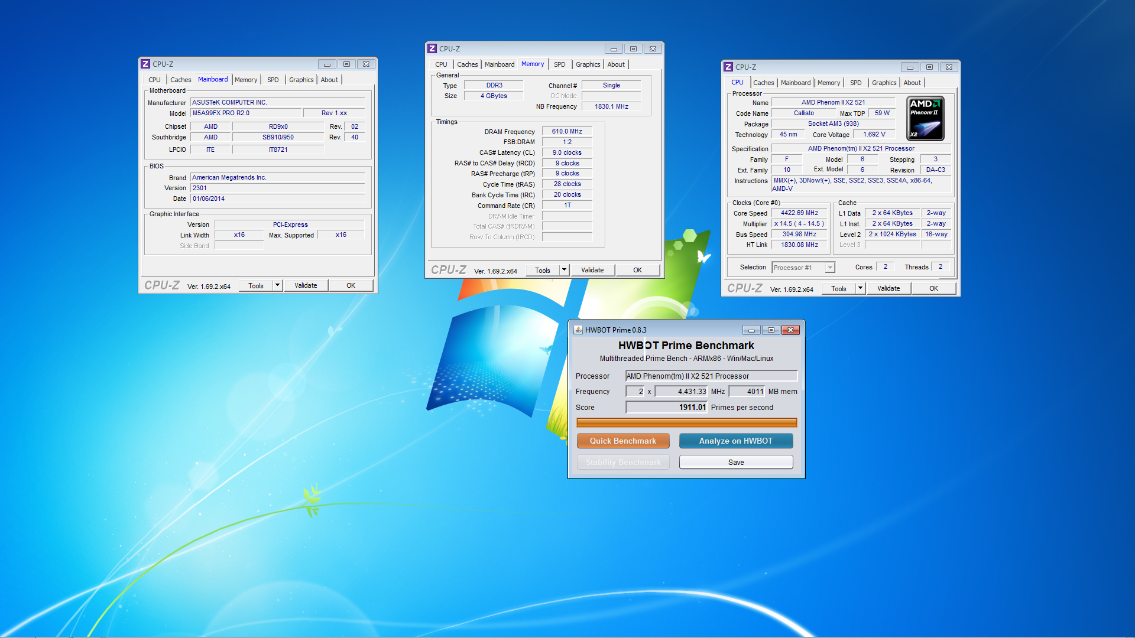Open Tools dropdown arrow in CPU window
This screenshot has height=638, width=1135.
(860, 288)
